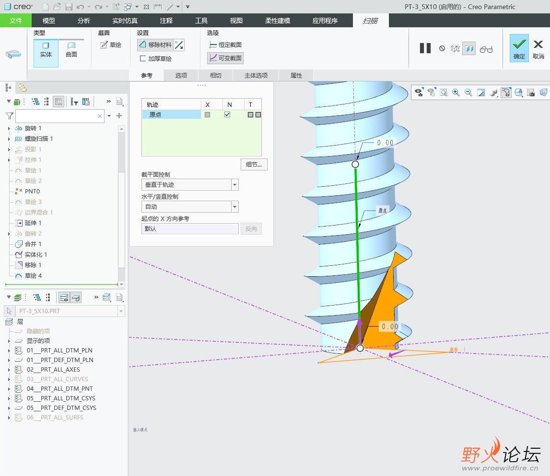Click the zoom out magnifier icon
550x476 pixels.
click(x=468, y=92)
